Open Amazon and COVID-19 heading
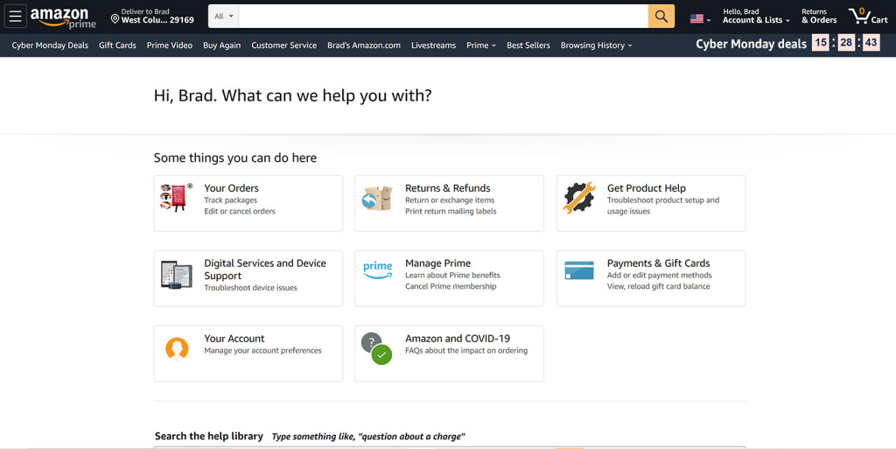 458,338
